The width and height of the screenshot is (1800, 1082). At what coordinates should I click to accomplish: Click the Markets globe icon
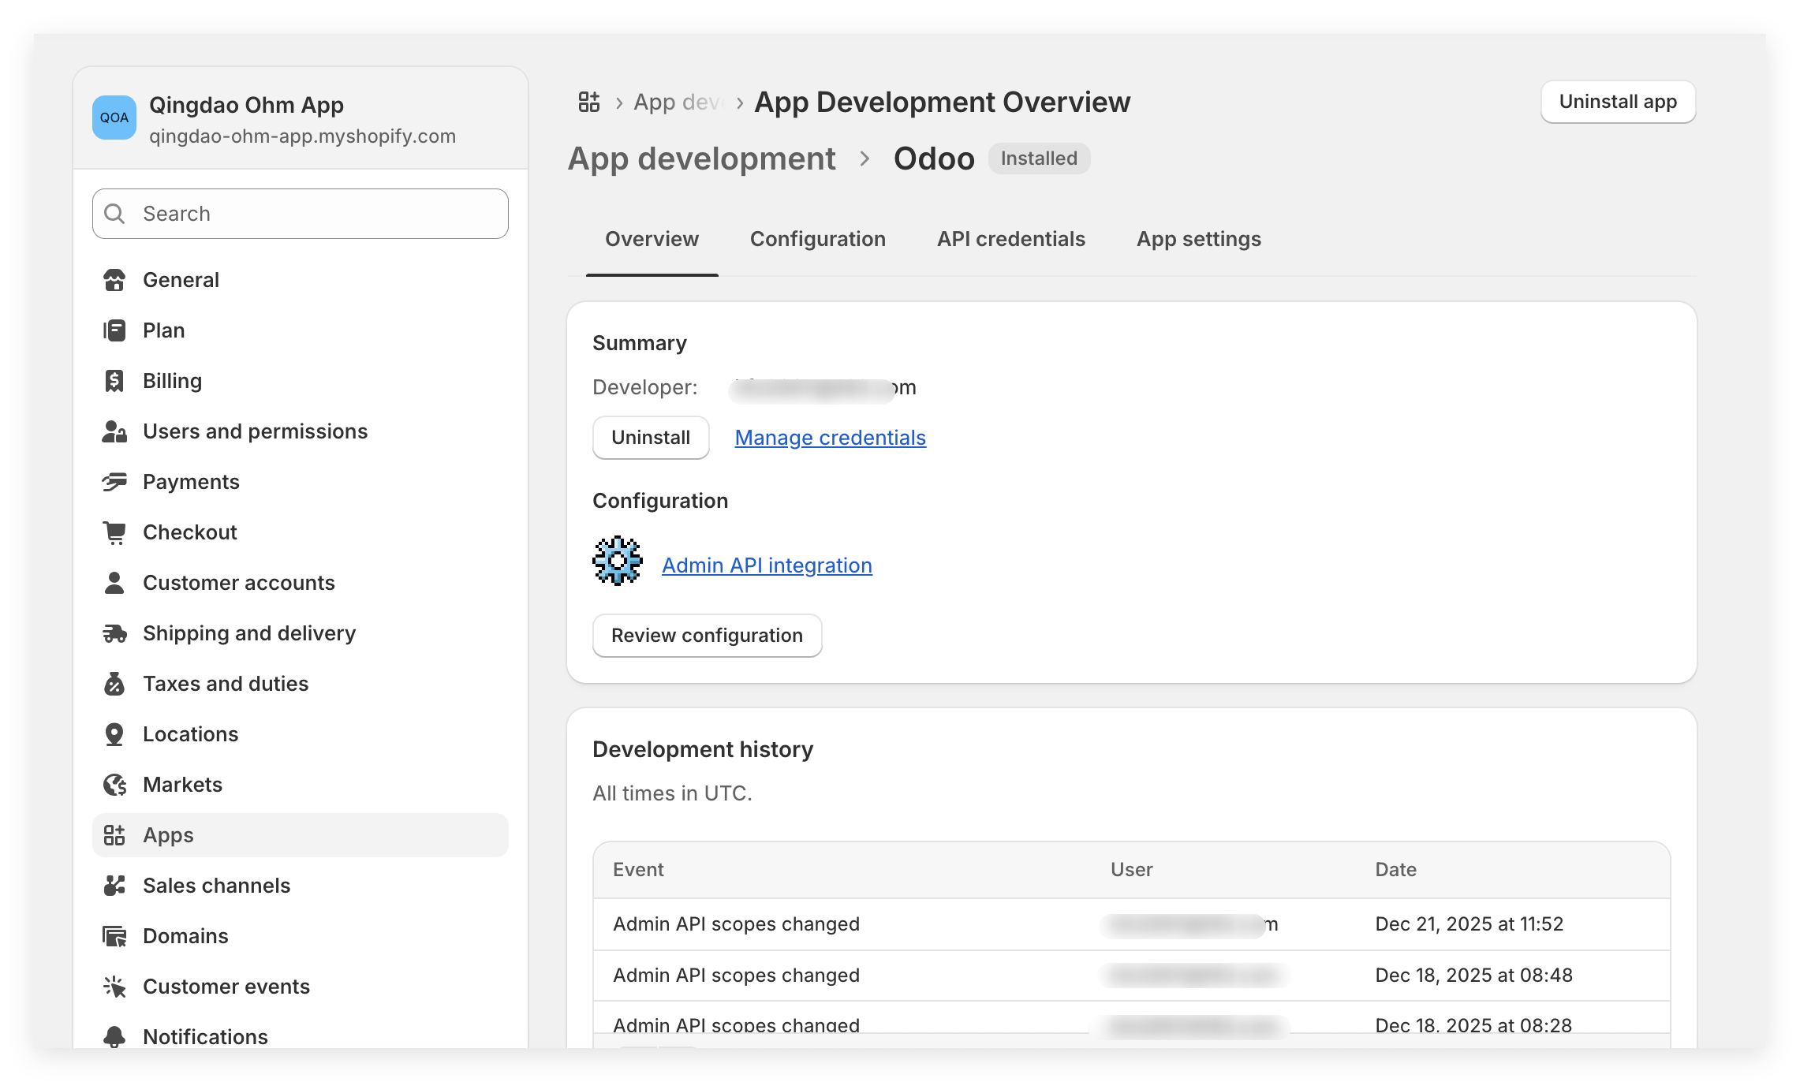tap(114, 785)
